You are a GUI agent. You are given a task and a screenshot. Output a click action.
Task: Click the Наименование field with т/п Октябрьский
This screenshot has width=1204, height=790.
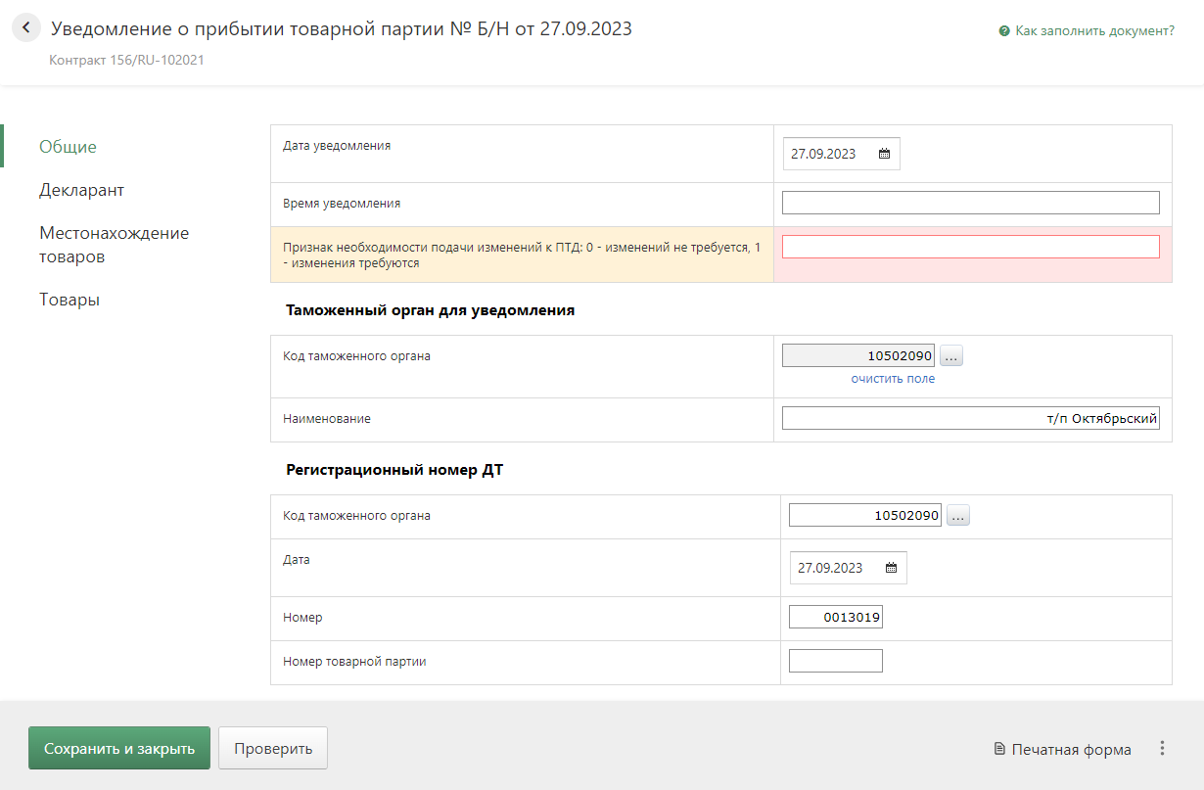[970, 419]
